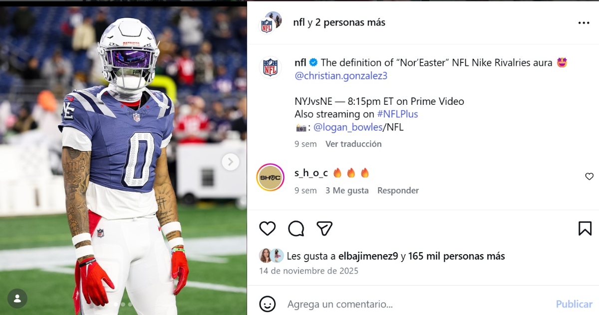Expand the '2 personas más' collaborators list
The image size is (599, 315).
point(350,22)
